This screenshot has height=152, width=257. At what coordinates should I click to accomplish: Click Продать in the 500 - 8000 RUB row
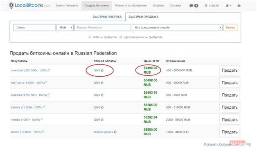(x=230, y=95)
